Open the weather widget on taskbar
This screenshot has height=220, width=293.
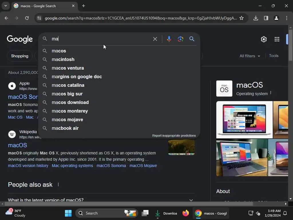[15, 213]
